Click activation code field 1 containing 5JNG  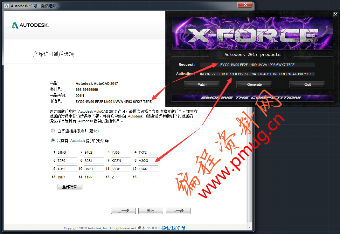pyautogui.click(x=67, y=152)
